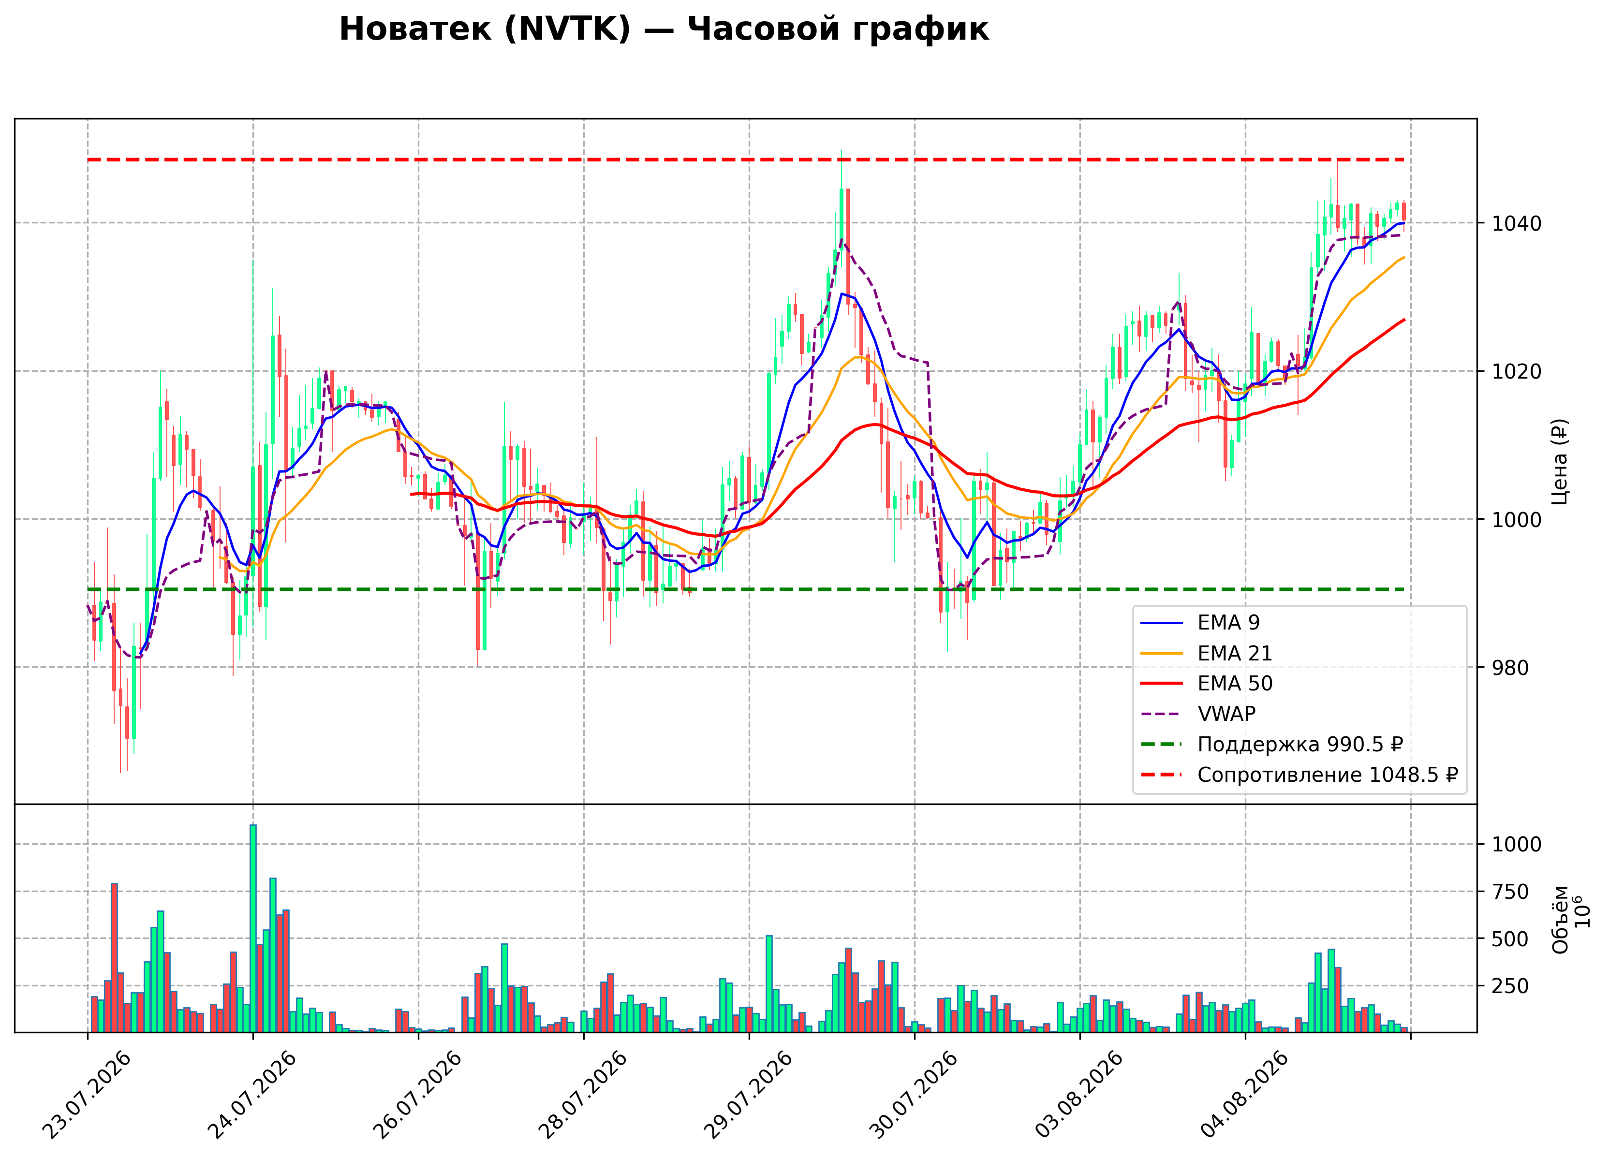Select the "EMA 21" legend label
Screen dimensions: 1609x1157
(x=1235, y=653)
